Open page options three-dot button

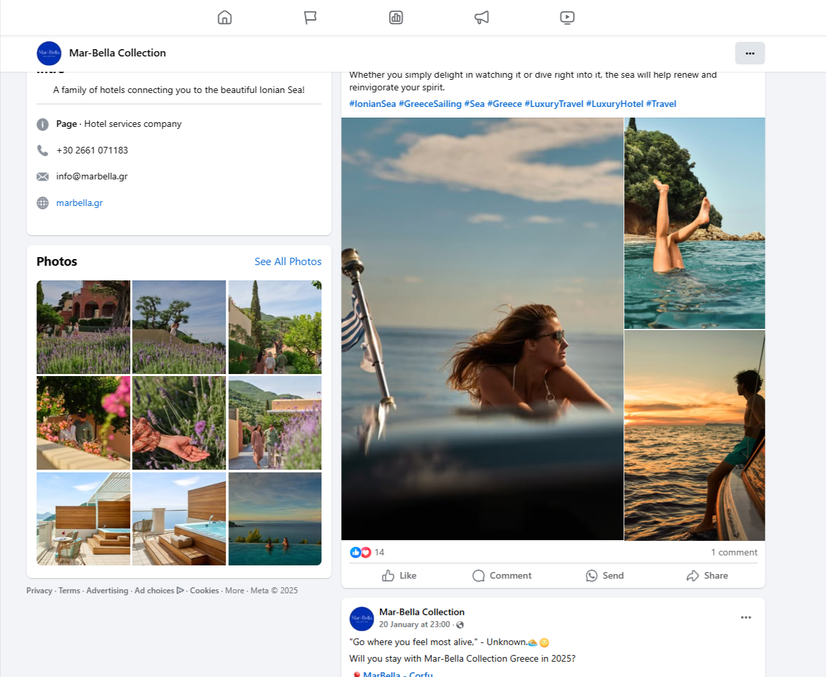pos(750,53)
